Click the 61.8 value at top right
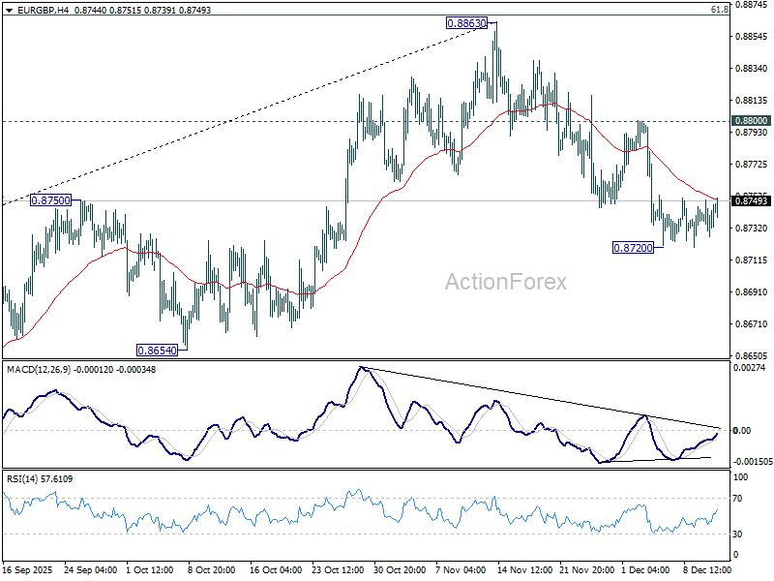Viewport: 774px width, 581px height. (x=720, y=10)
